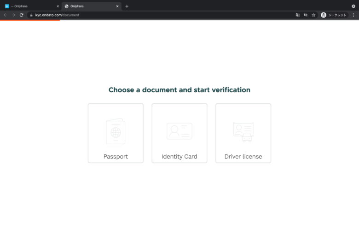Viewport: 359px width, 225px height.
Task: Go back using the browser back arrow
Action: coord(6,15)
